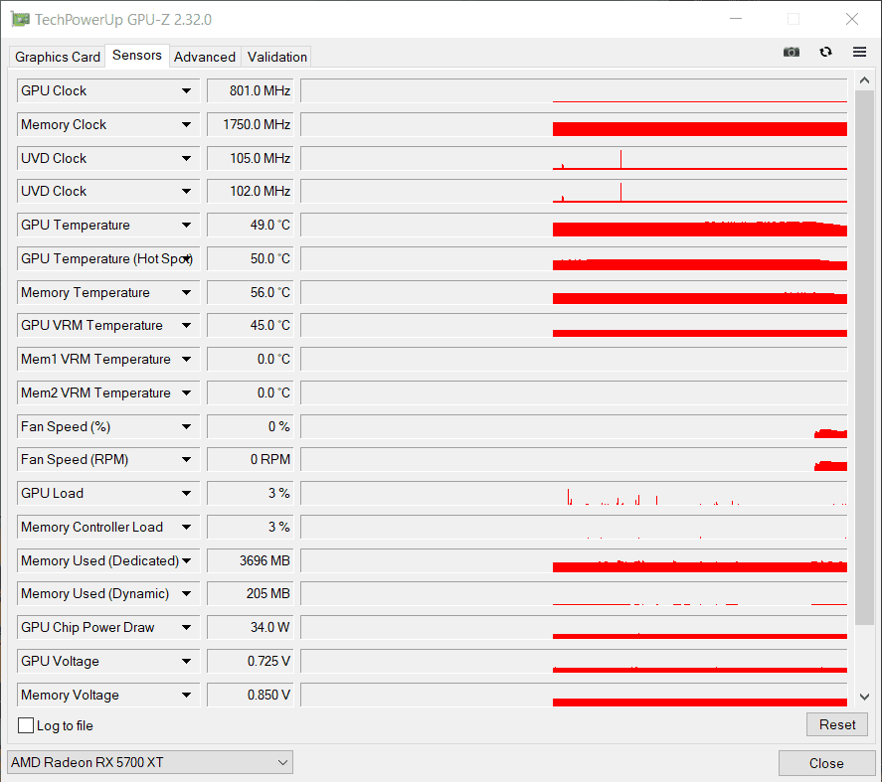Image resolution: width=882 pixels, height=782 pixels.
Task: Click the GPU Clock 801.0 MHz value
Action: point(251,90)
